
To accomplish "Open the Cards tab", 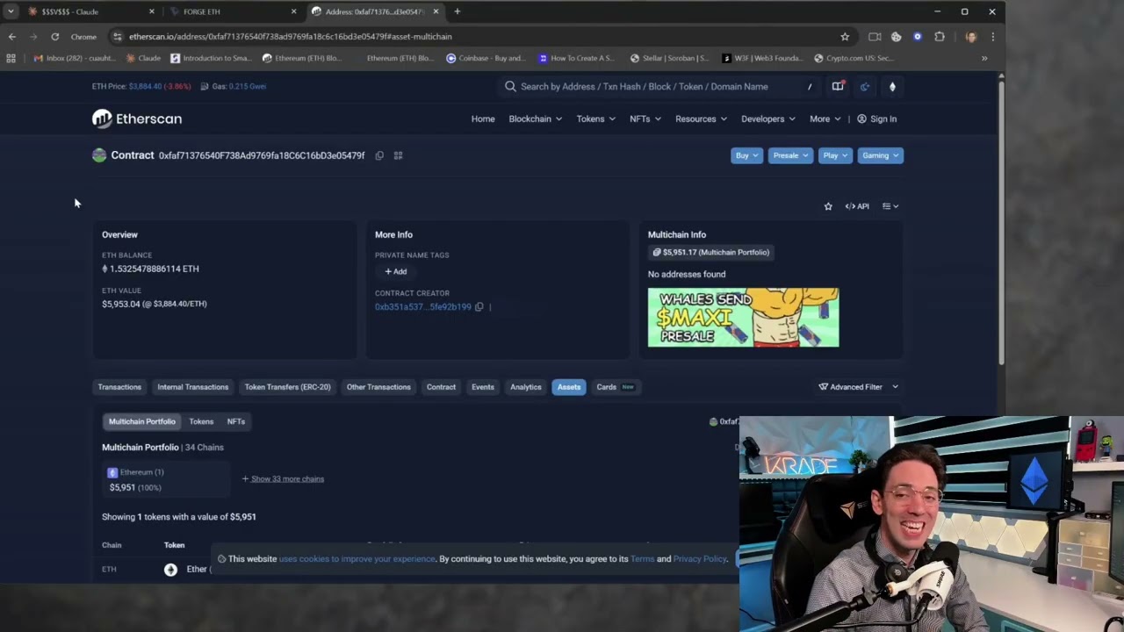I will click(x=616, y=387).
